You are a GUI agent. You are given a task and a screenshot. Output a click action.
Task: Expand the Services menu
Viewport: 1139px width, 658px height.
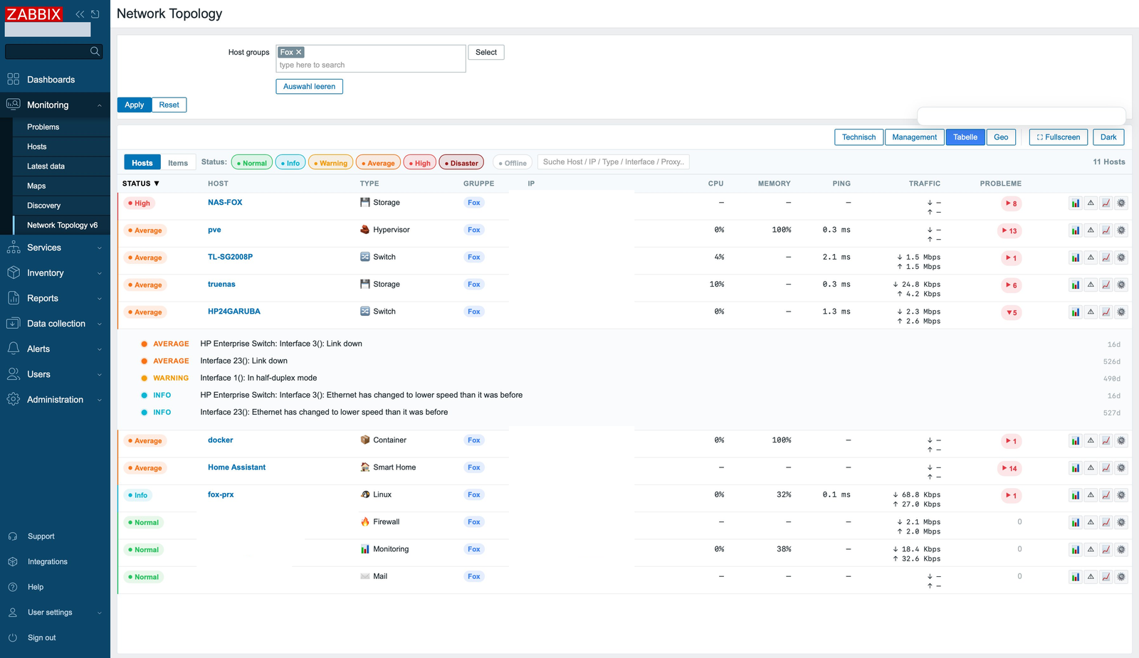pos(55,248)
